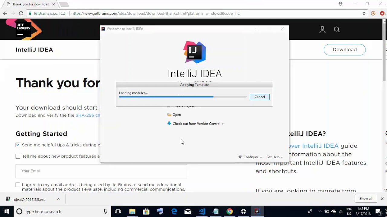Go back in Chrome browser
The image size is (387, 217).
pyautogui.click(x=5, y=13)
